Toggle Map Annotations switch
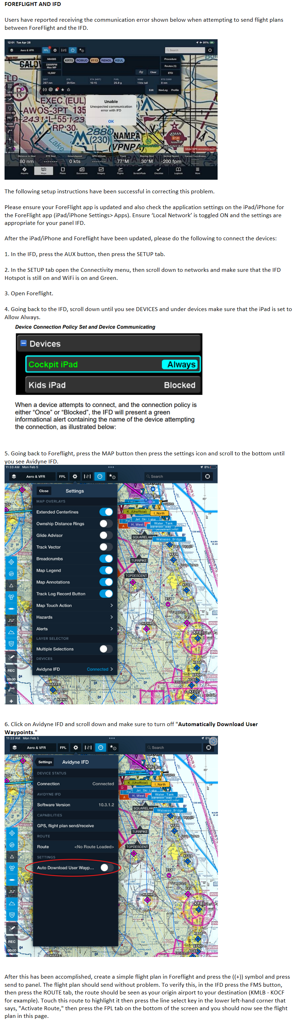Screen dimensions: 297x1020 (106, 582)
